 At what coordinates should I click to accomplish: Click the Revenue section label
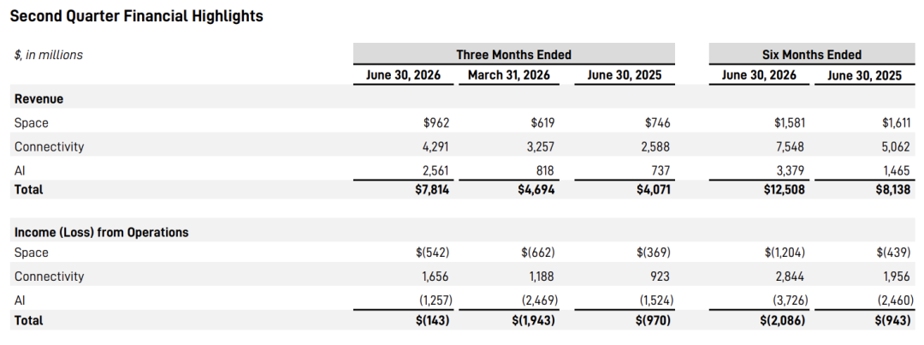[x=38, y=99]
